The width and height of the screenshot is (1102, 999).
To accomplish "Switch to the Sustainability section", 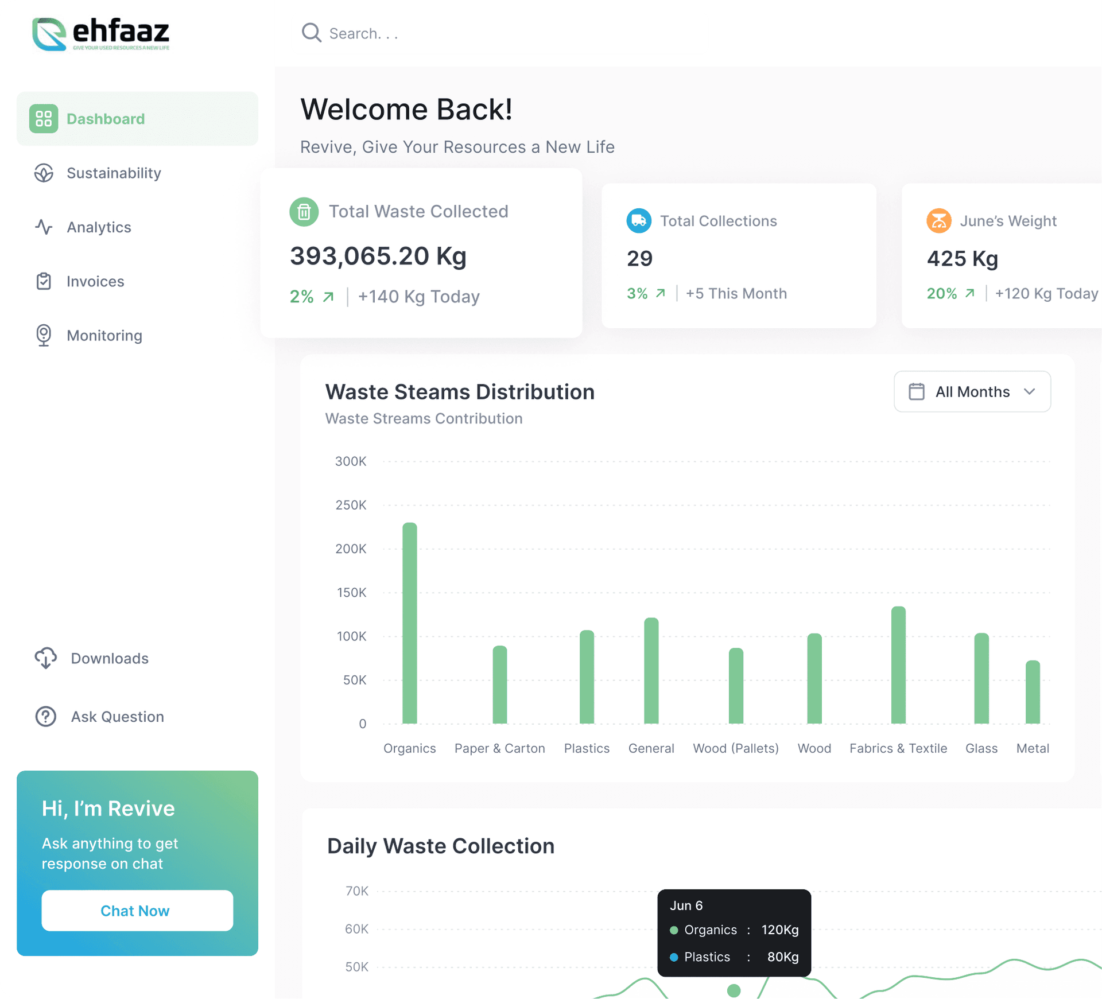I will (114, 173).
